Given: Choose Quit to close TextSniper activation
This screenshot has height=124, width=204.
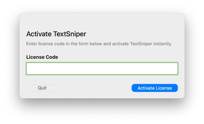Looking at the screenshot, I should 42,88.
